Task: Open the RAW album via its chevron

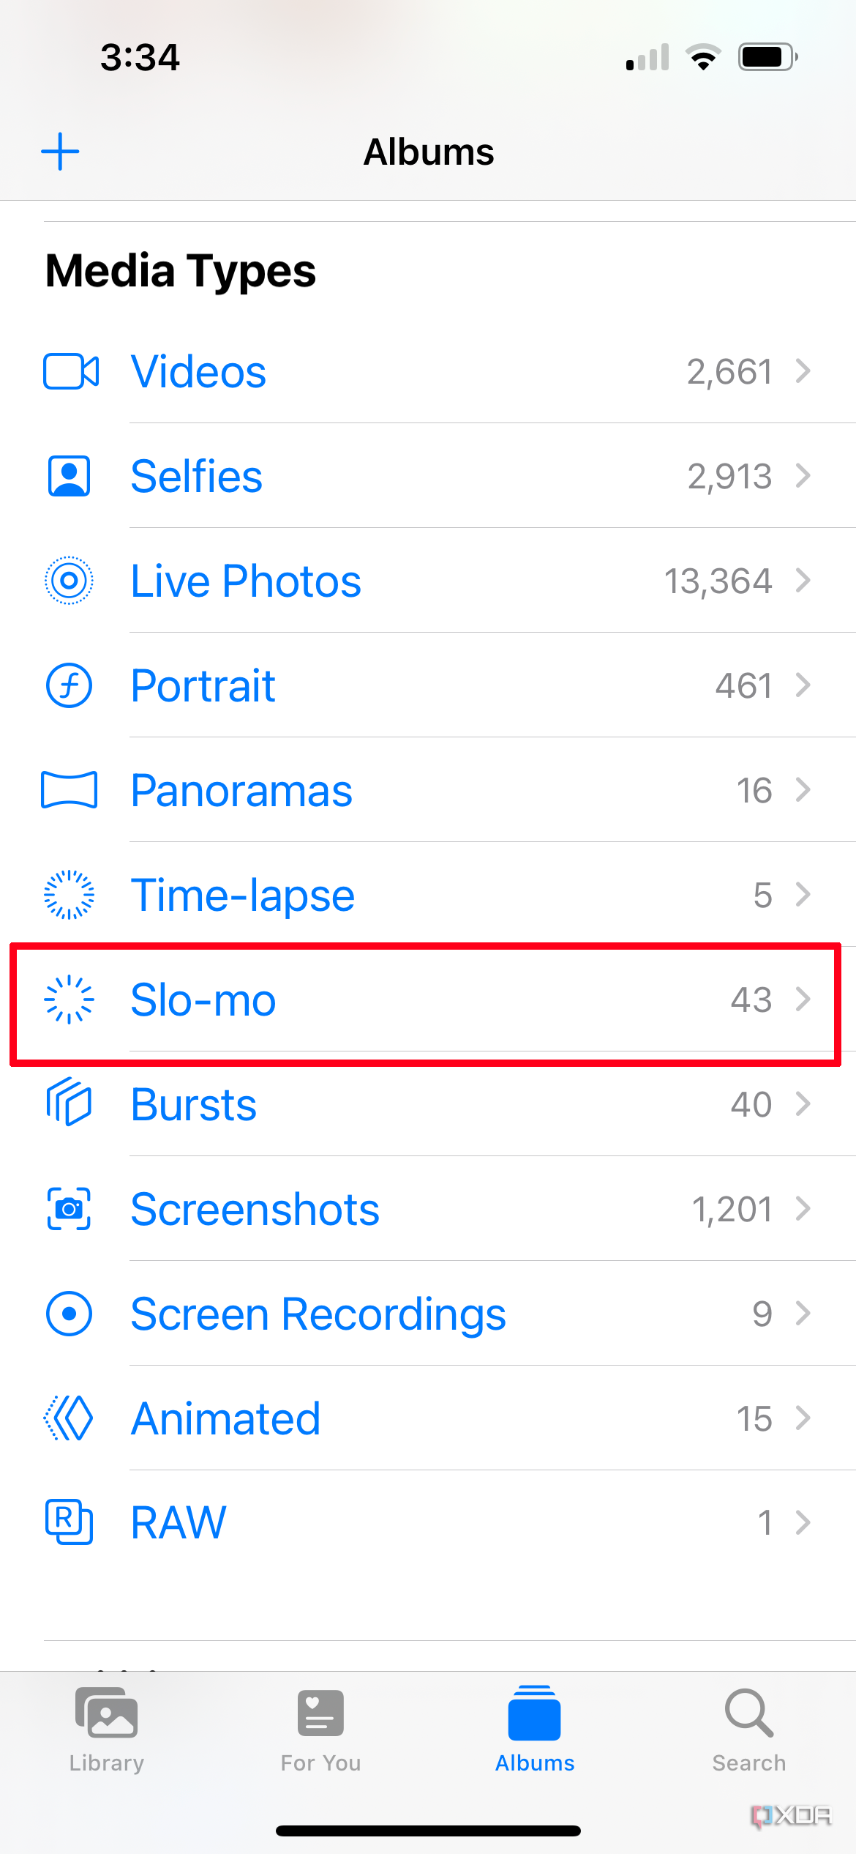Action: tap(805, 1523)
